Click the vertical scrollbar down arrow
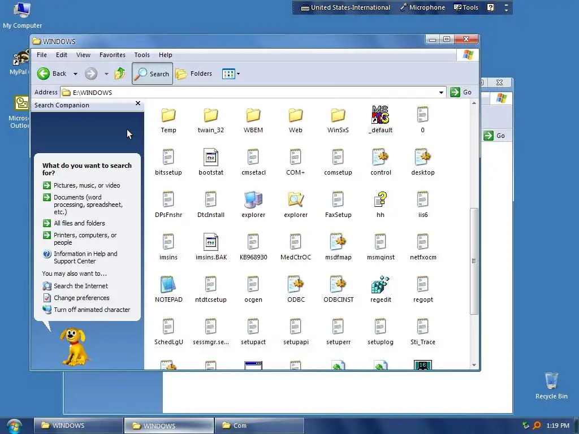This screenshot has width=579, height=434. pos(474,365)
